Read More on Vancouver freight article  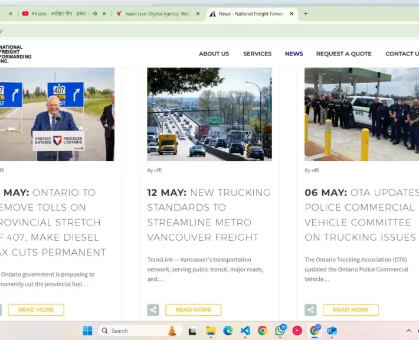coord(194,310)
